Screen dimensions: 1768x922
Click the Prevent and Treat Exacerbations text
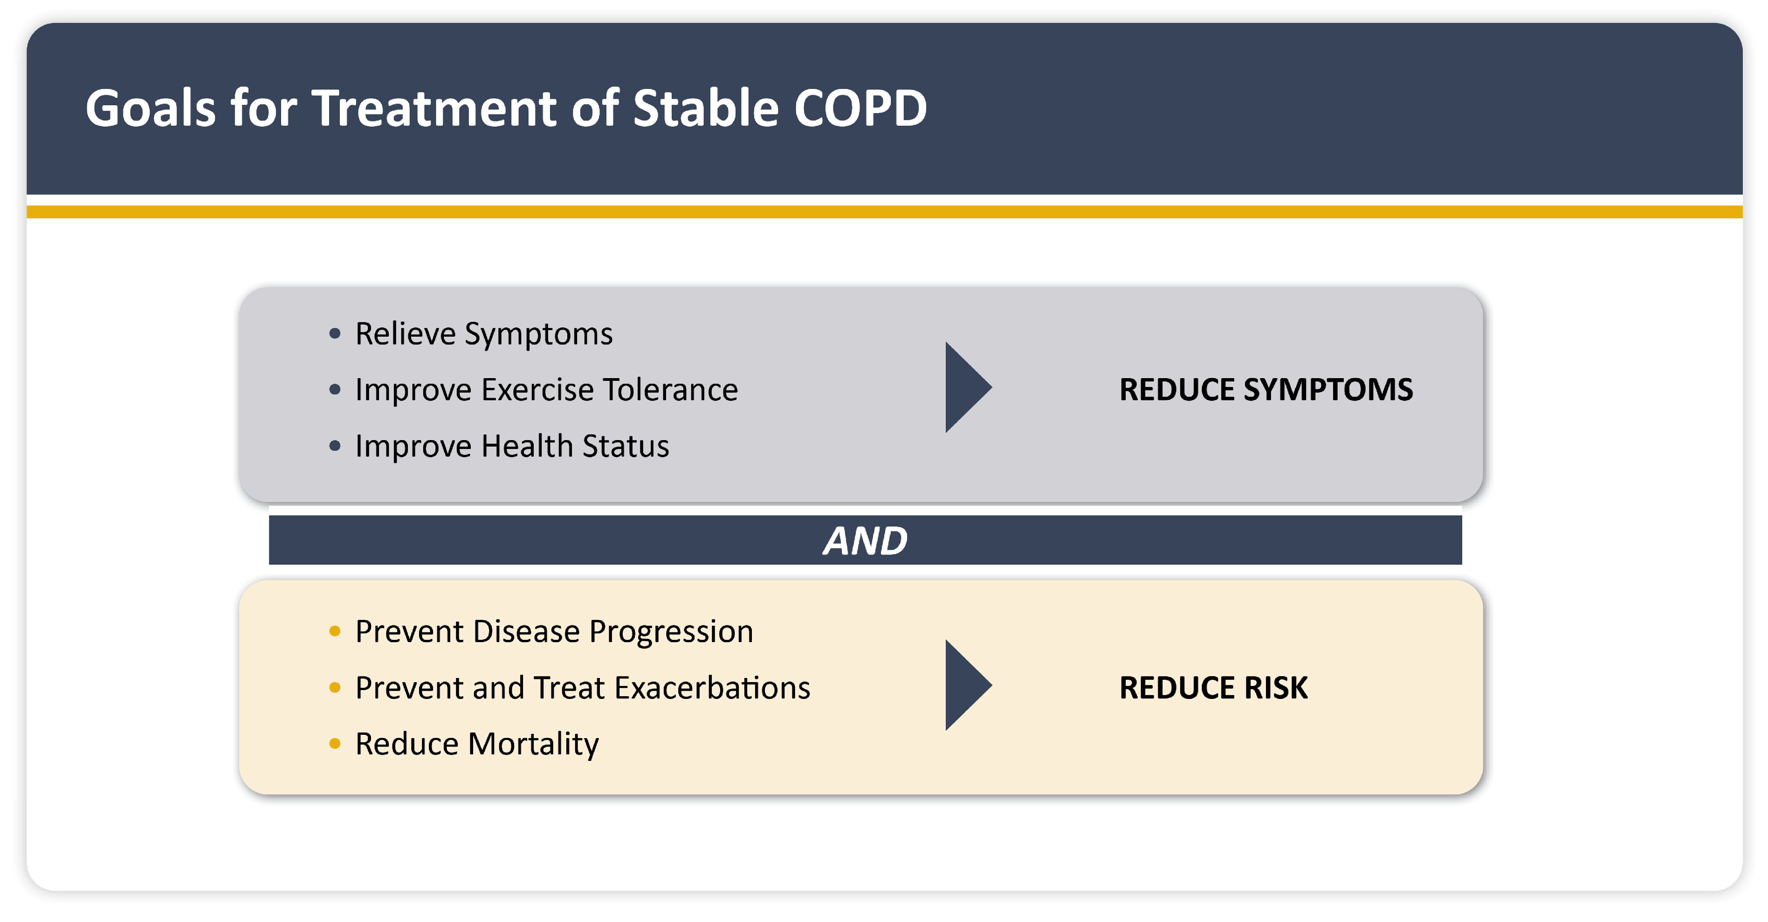[582, 688]
